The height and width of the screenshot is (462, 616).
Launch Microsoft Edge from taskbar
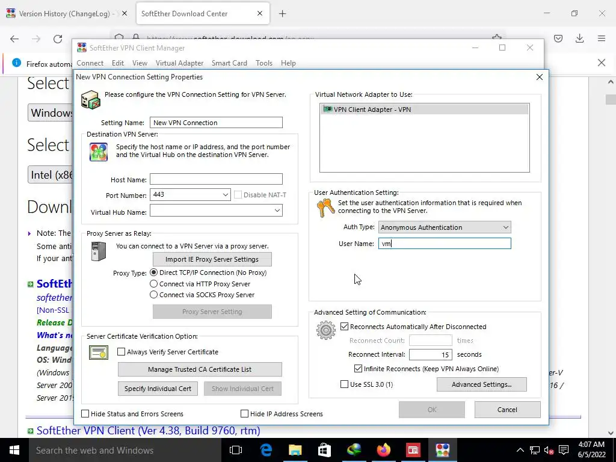pos(265,450)
